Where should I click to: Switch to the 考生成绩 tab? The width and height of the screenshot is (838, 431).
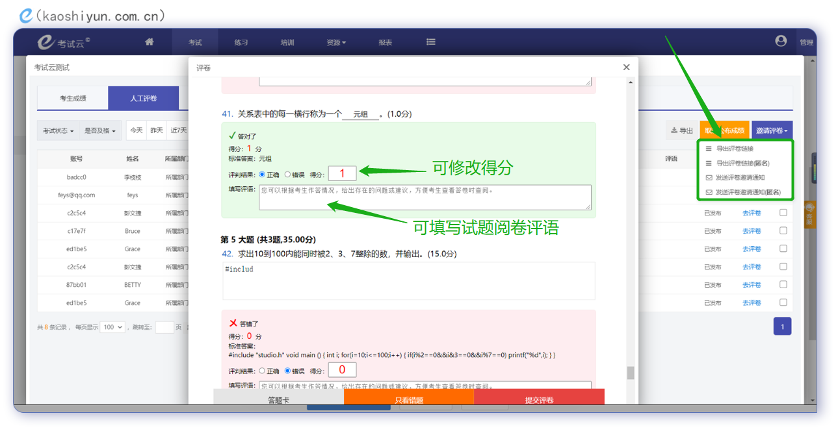click(x=73, y=99)
